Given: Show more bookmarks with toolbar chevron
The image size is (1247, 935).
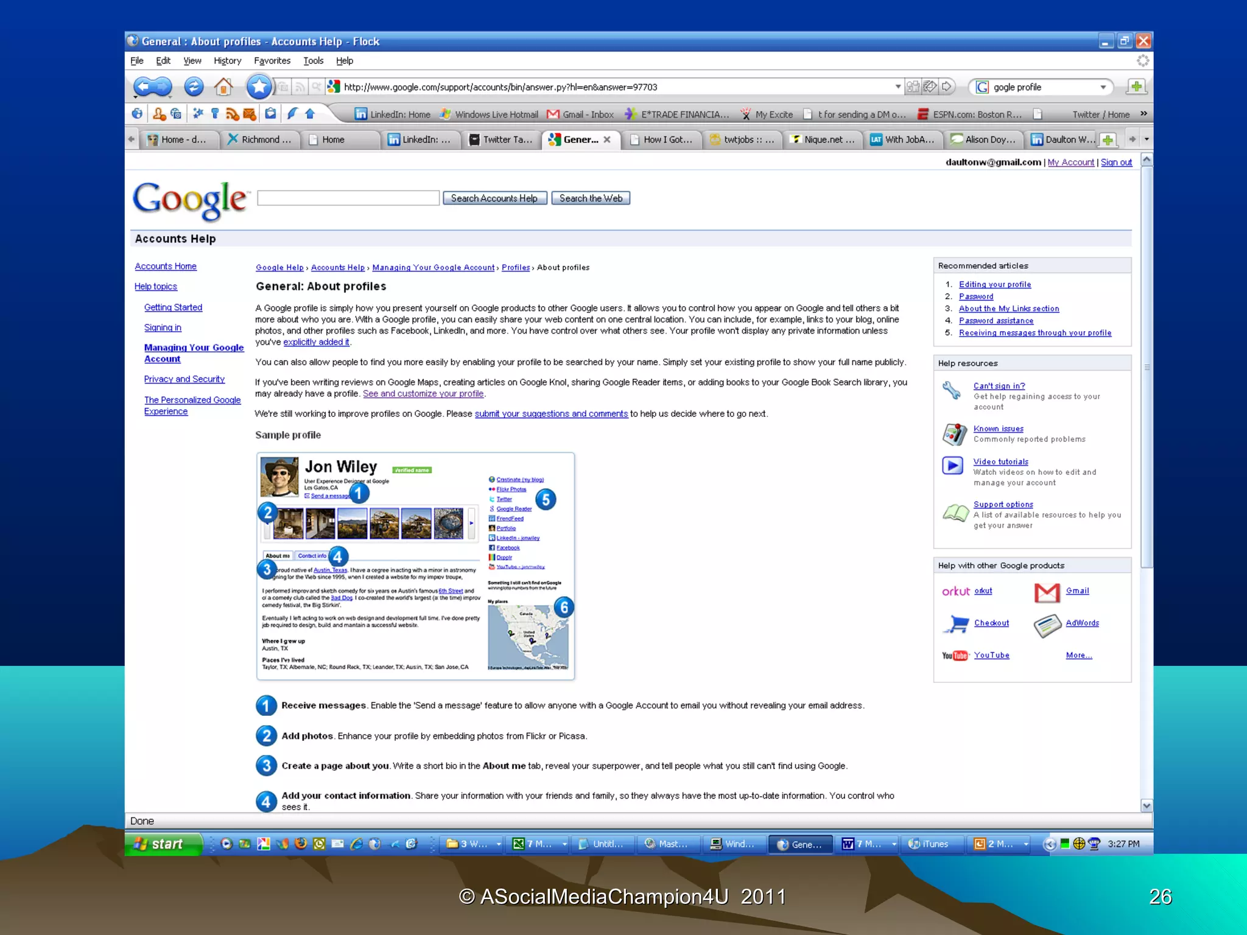Looking at the screenshot, I should tap(1143, 114).
